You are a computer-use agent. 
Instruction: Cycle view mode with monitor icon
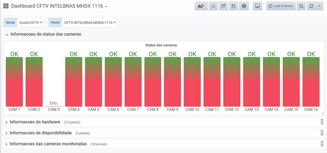pos(257,6)
